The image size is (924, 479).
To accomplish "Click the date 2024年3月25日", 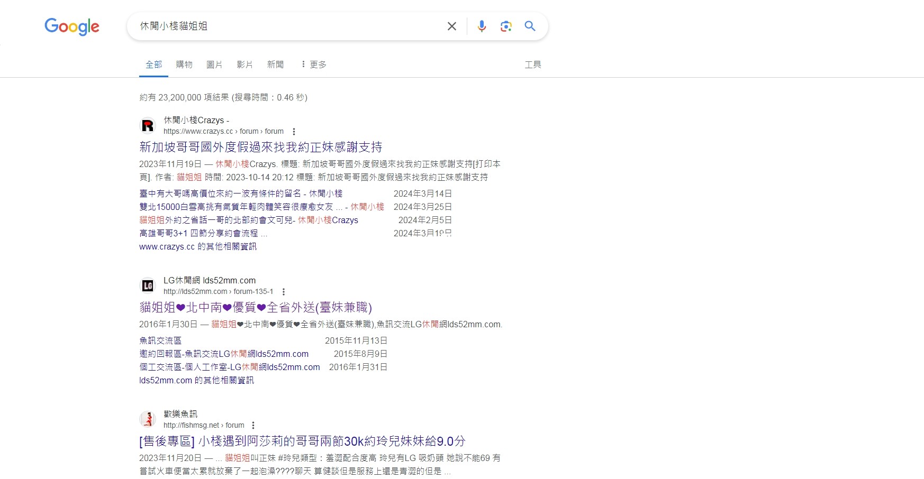I will click(x=423, y=207).
